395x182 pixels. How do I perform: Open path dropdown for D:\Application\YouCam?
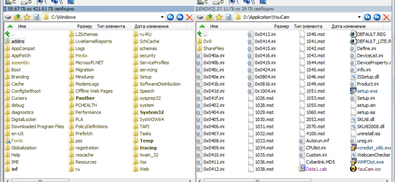(x=360, y=17)
